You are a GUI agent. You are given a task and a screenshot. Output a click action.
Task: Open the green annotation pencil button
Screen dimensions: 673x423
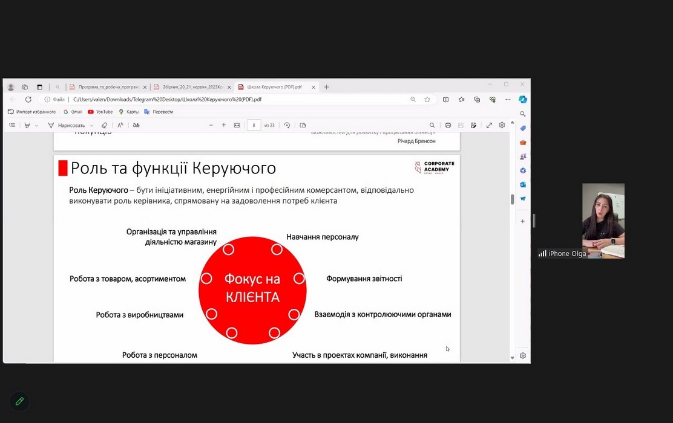[x=19, y=401]
